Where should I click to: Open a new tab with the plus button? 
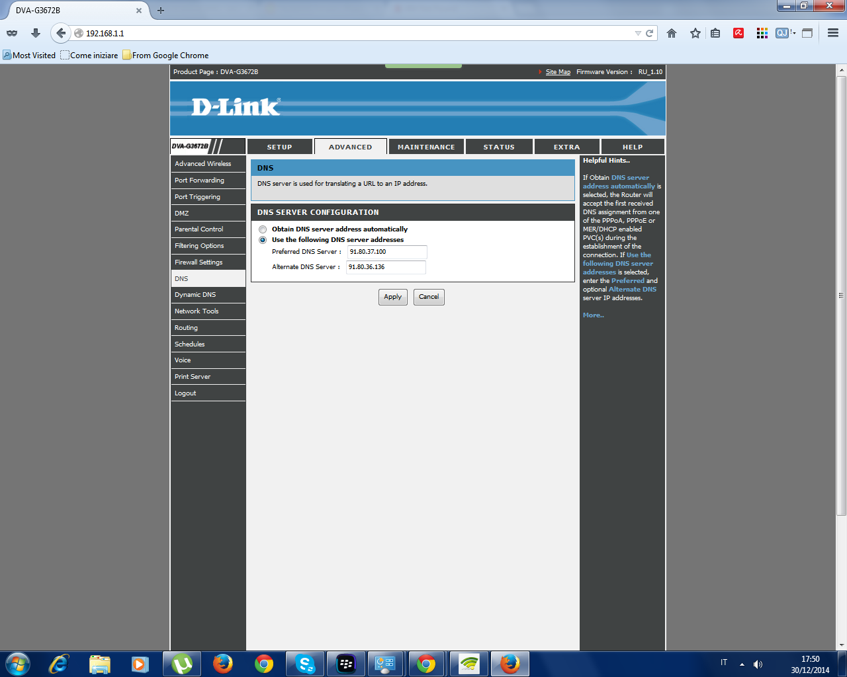(161, 11)
